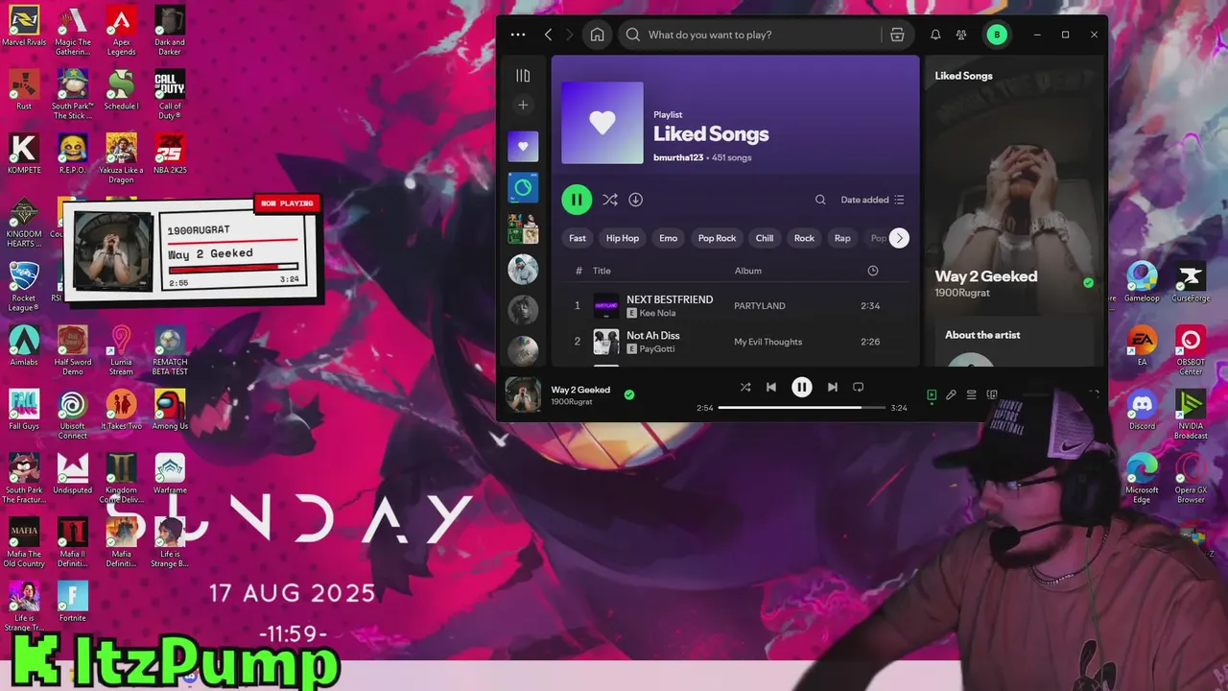
Task: Toggle the liked checkmark beside Way 2 Geeked panel title
Action: coord(1088,283)
